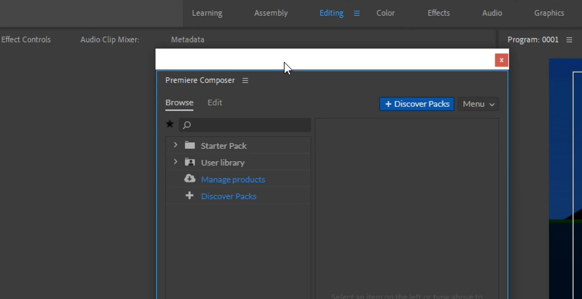Expand the User library folder
The width and height of the screenshot is (582, 299).
(x=175, y=162)
